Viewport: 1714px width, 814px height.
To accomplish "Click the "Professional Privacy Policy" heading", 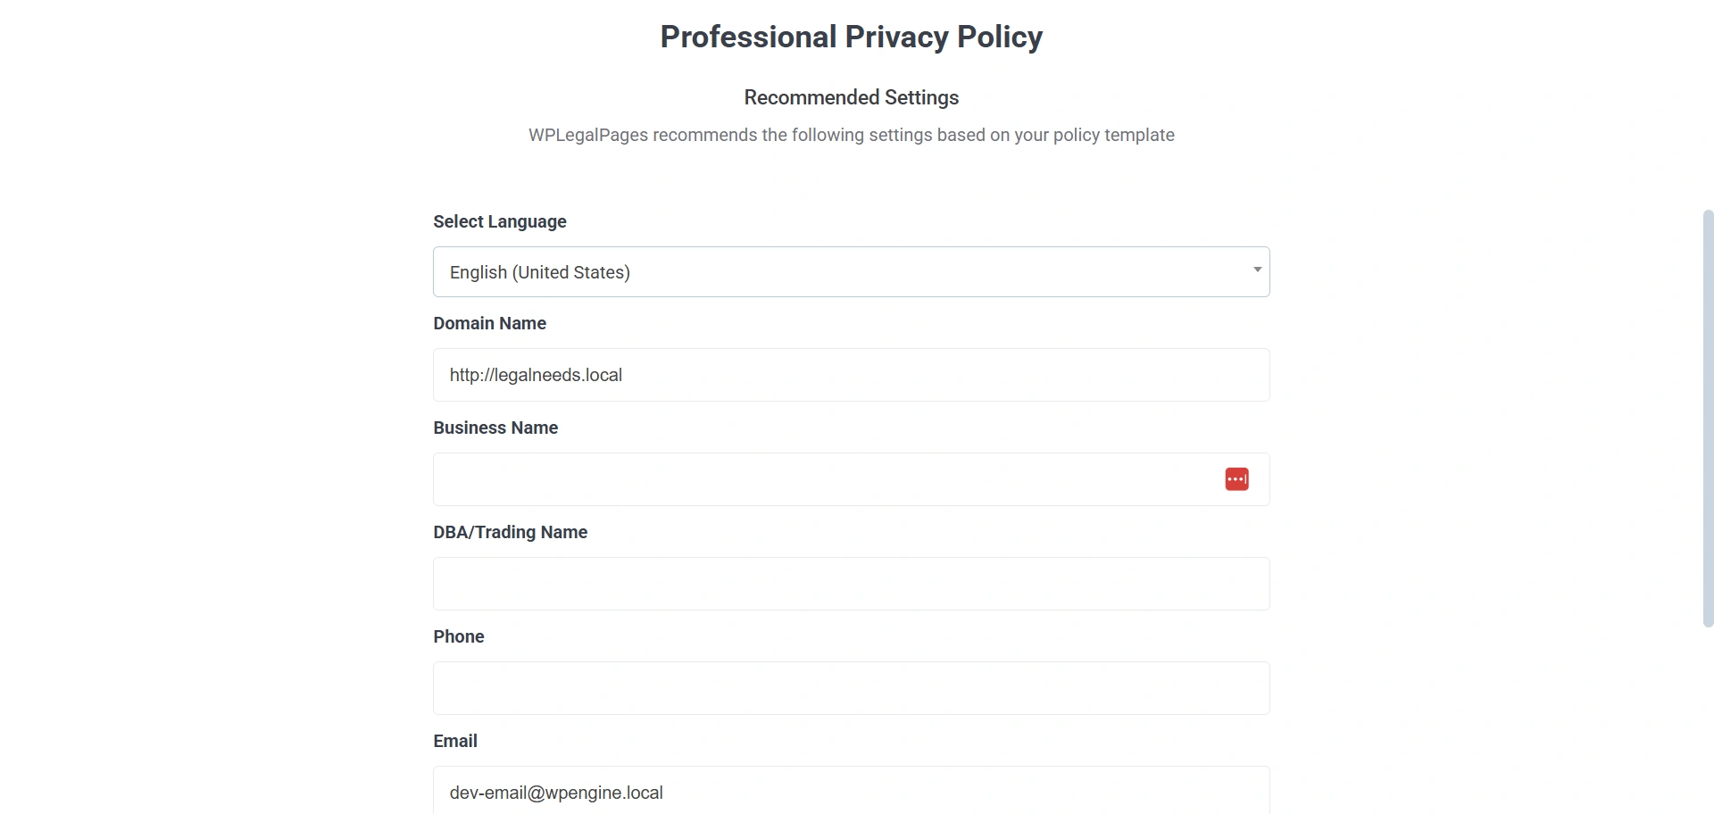I will click(x=851, y=37).
